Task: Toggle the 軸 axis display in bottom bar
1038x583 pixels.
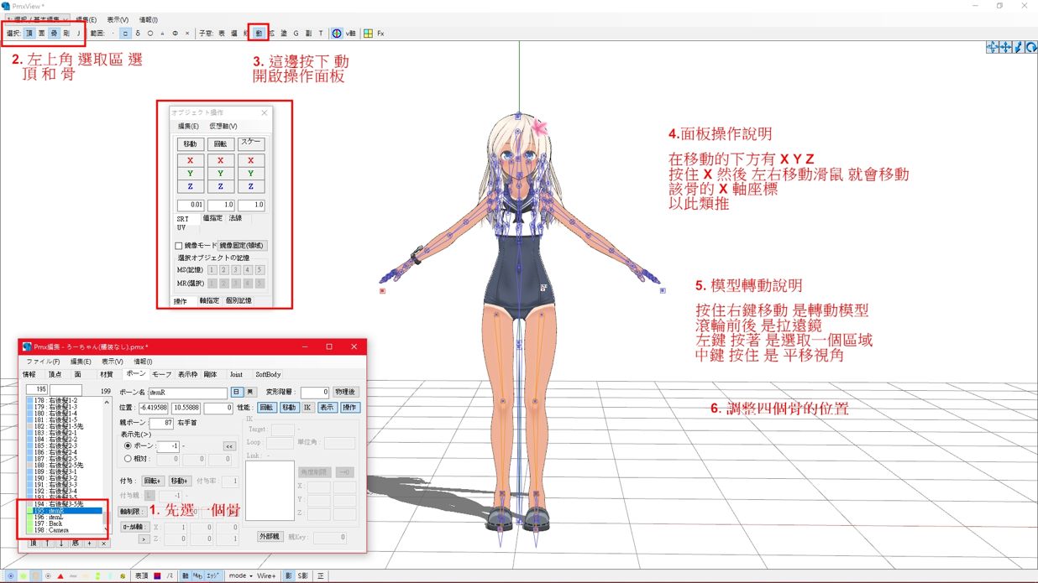Action: (186, 575)
